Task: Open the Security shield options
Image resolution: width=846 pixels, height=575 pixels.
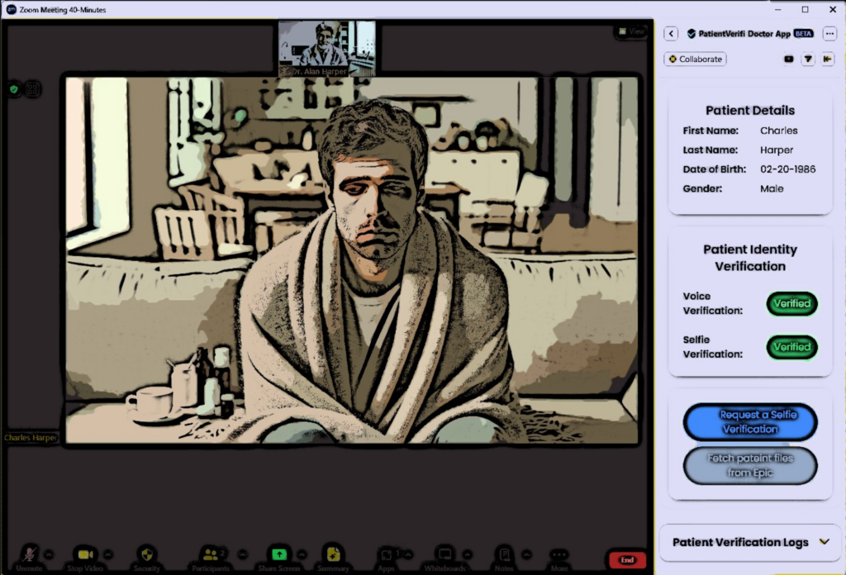Action: 147,555
